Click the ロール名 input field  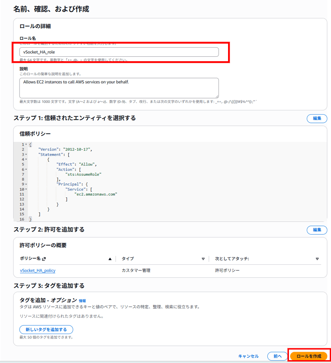tap(119, 52)
